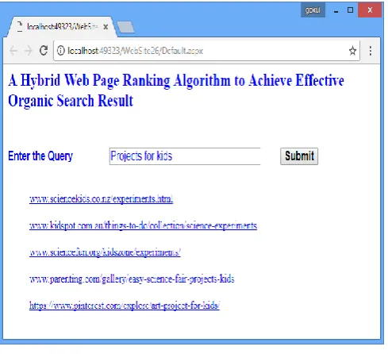
Task: Open the sciencekids.co.nz experiments link
Action: point(101,198)
